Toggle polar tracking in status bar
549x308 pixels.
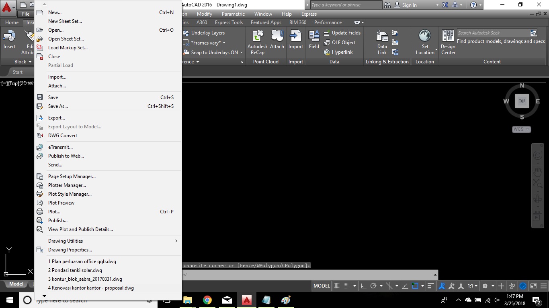373,286
